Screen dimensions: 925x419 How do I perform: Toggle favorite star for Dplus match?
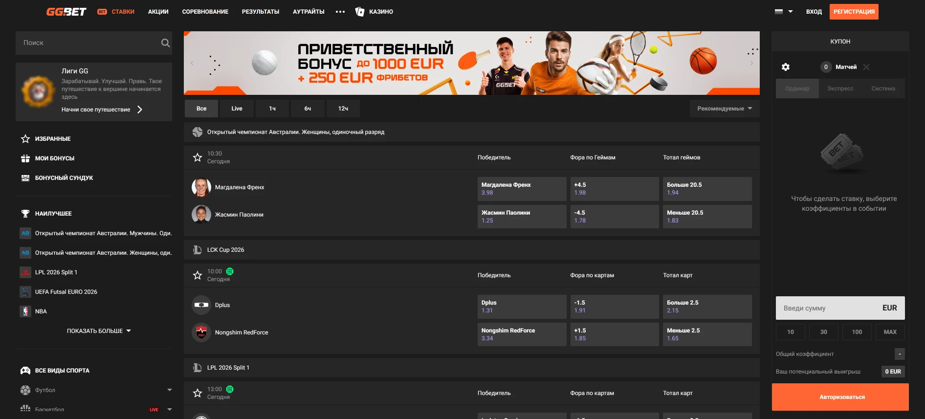pos(198,275)
